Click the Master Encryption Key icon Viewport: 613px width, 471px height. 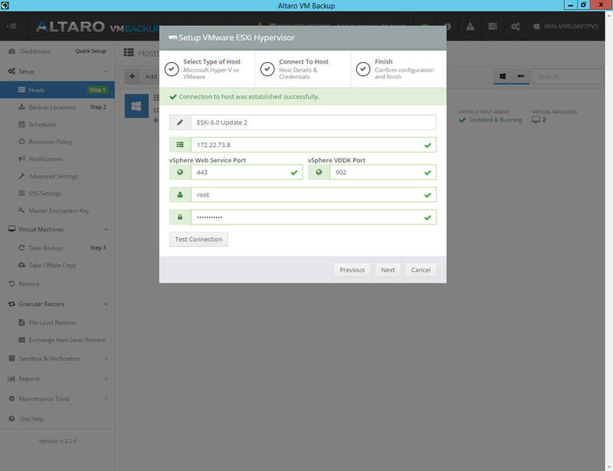pyautogui.click(x=22, y=211)
